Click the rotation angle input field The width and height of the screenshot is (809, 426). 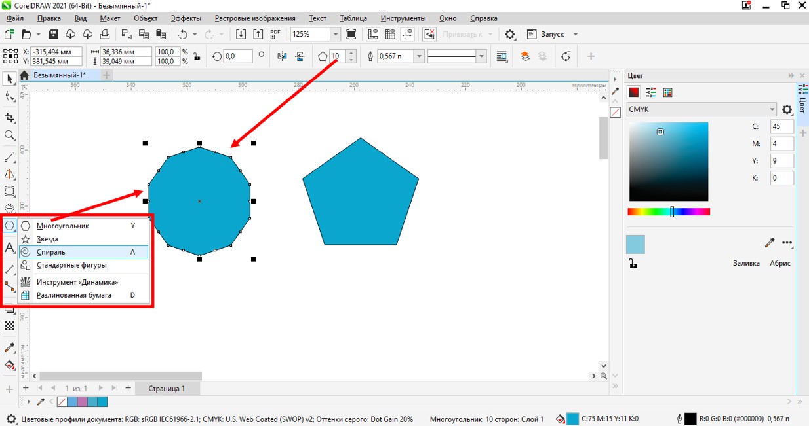point(238,56)
